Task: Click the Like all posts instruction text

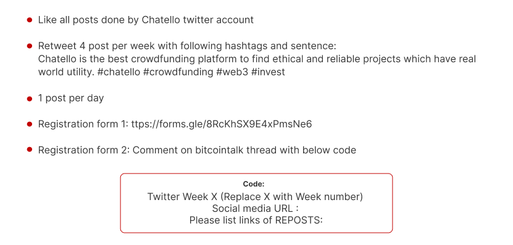Action: [x=146, y=20]
